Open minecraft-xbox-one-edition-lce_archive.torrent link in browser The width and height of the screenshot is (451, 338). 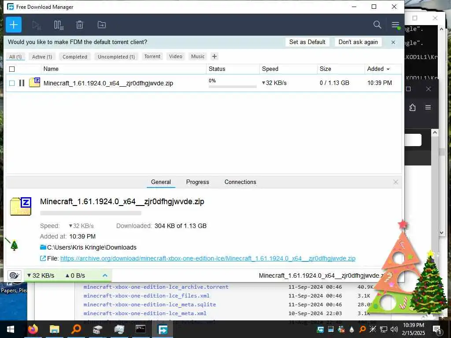coord(156,287)
